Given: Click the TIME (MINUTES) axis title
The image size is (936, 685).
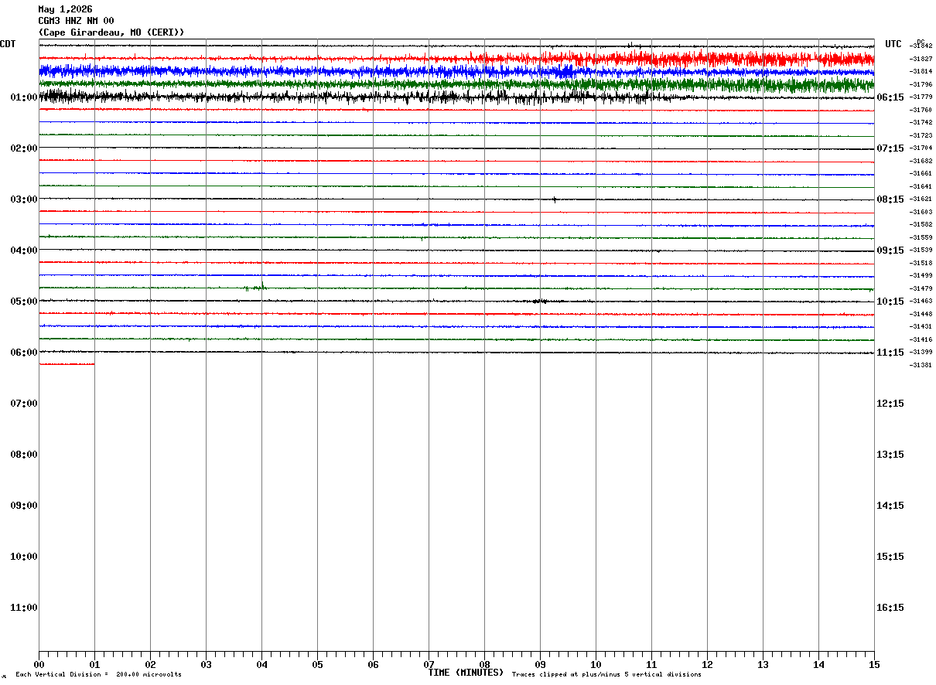Looking at the screenshot, I should click(x=466, y=673).
